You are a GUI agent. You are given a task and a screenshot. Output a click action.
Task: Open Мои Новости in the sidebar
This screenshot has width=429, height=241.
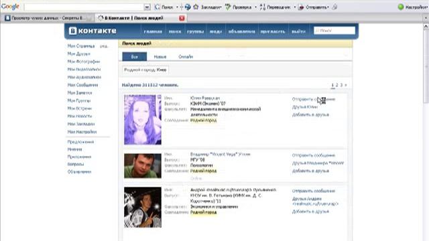[x=80, y=116]
